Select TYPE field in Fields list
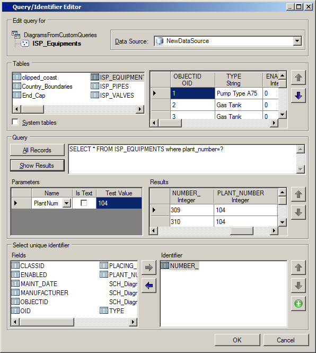The image size is (316, 353). click(112, 311)
